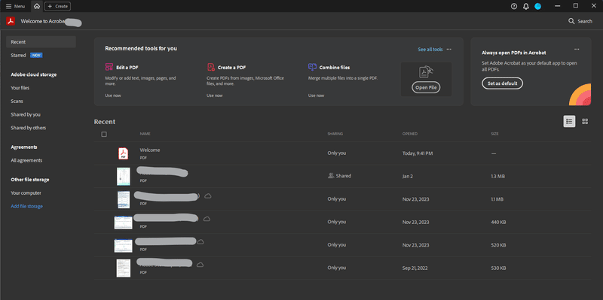Image resolution: width=603 pixels, height=300 pixels.
Task: Open the thumbnail of the 1.1 MB file
Action: pyautogui.click(x=124, y=199)
